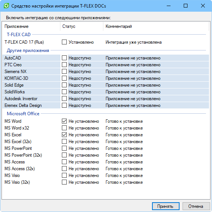This screenshot has width=212, height=212.
Task: Collapse the Другие приложения group header
Action: (x=28, y=50)
